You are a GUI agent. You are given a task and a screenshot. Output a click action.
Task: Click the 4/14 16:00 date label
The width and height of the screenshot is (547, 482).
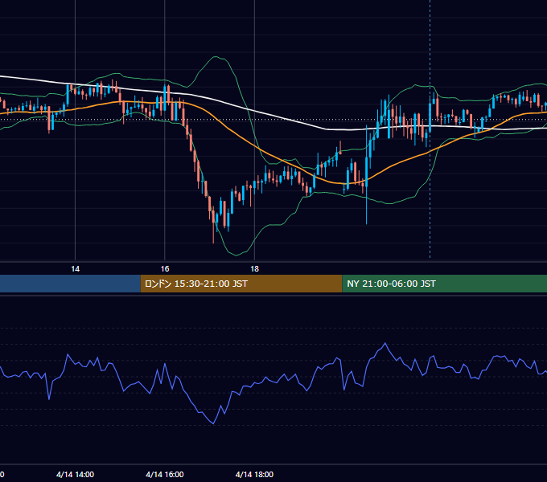click(165, 474)
